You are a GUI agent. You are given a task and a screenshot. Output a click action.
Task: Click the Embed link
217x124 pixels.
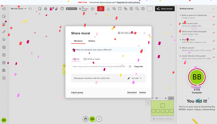(x=143, y=92)
